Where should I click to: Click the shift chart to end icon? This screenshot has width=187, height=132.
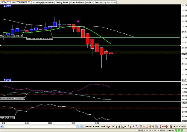coord(113,127)
